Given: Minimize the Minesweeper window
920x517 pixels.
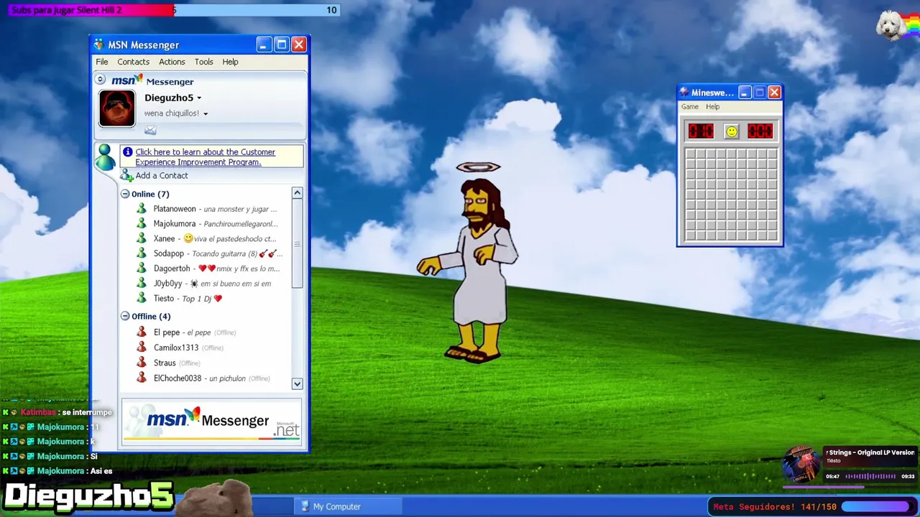Looking at the screenshot, I should (x=745, y=93).
